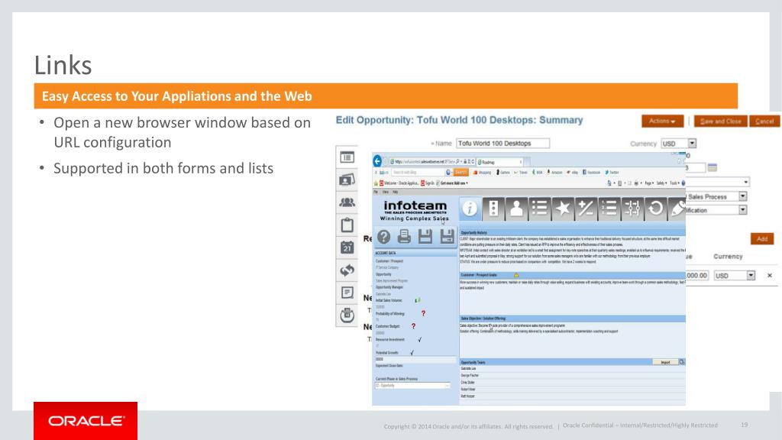Open the browser Page menu dropdown

coord(649,183)
